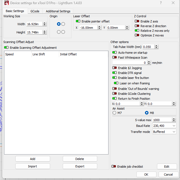
Task: Toggle Enable pointer offset
Action: point(78,21)
